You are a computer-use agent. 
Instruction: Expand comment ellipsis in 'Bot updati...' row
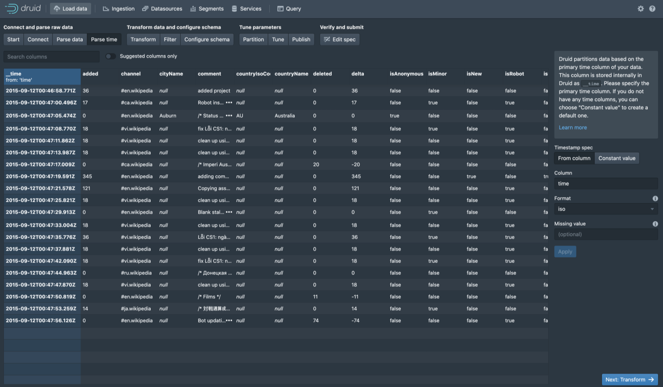click(x=229, y=321)
